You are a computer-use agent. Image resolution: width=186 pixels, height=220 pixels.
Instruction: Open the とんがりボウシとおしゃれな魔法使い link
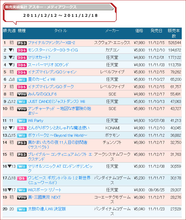pos(59,128)
